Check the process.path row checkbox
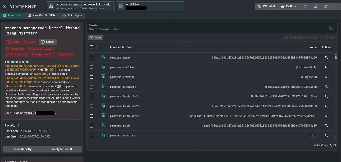Viewport: 341px width, 162px height. pyautogui.click(x=92, y=126)
